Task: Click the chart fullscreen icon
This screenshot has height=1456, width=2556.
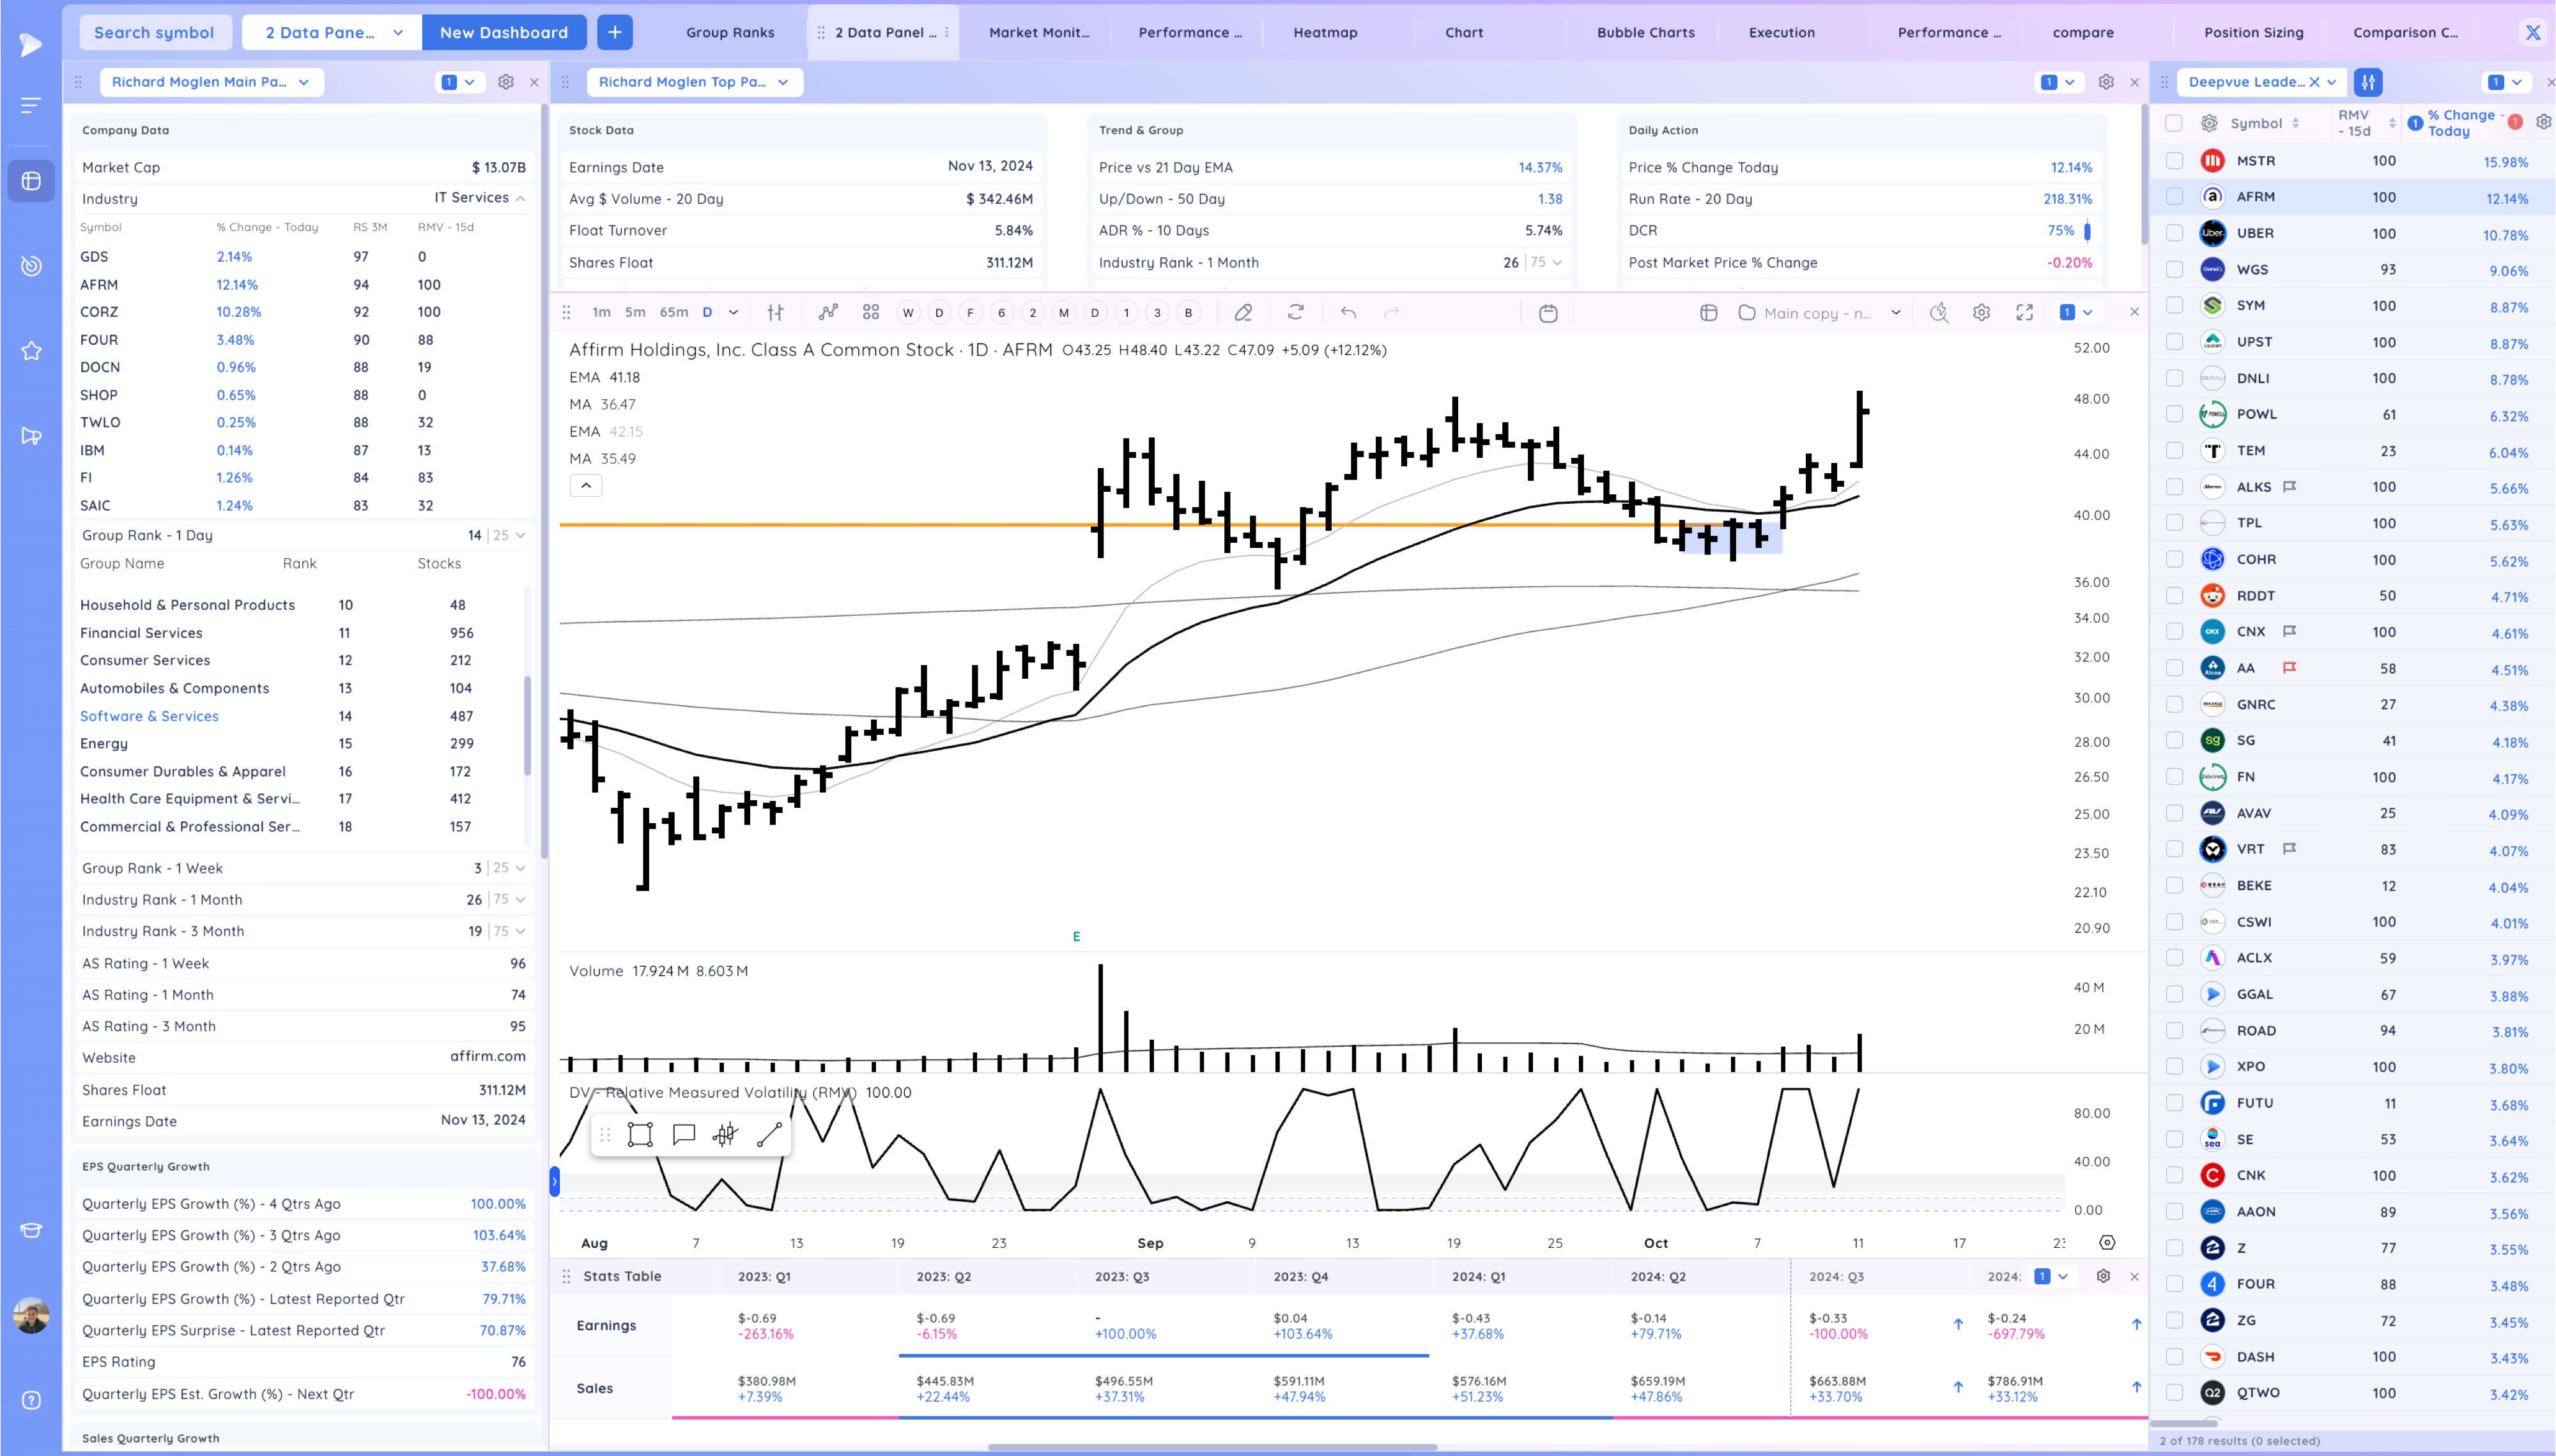Action: 2025,312
